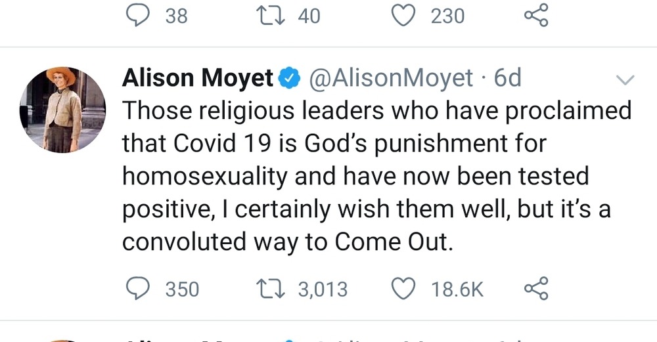Share Alison Moyet's Covid 19 tweet
Image resolution: width=657 pixels, height=342 pixels.
click(x=535, y=289)
